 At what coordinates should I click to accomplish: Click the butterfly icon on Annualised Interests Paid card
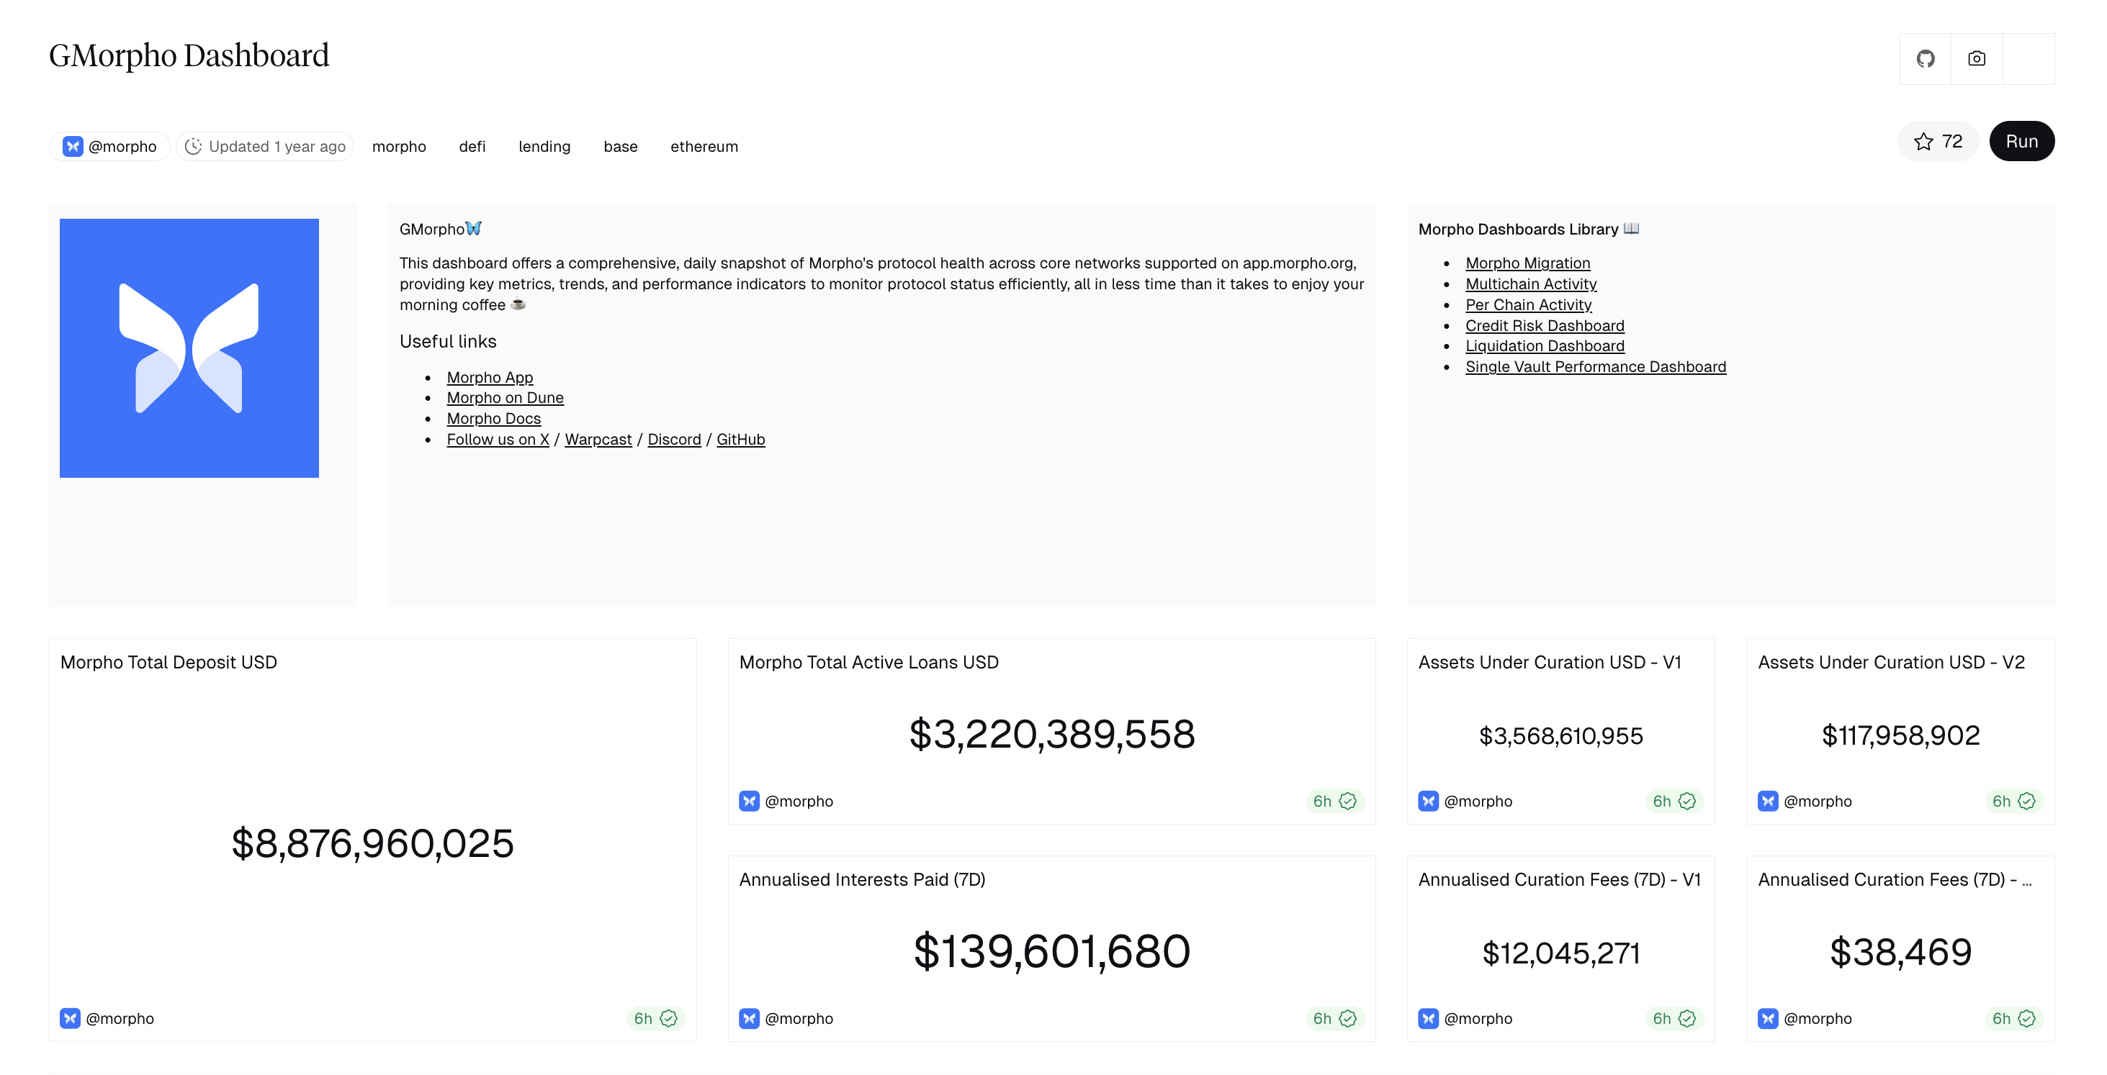(x=749, y=1019)
